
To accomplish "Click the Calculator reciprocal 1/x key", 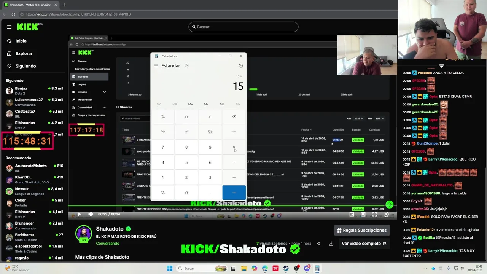I will click(163, 132).
